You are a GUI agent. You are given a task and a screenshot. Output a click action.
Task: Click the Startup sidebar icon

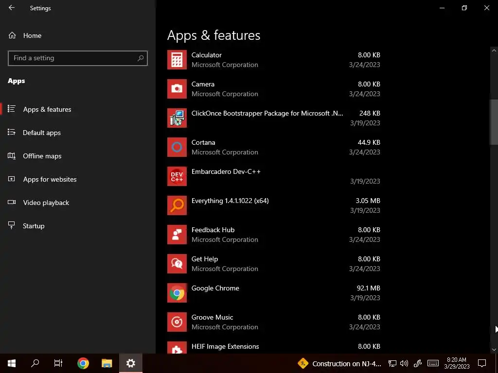pos(12,225)
